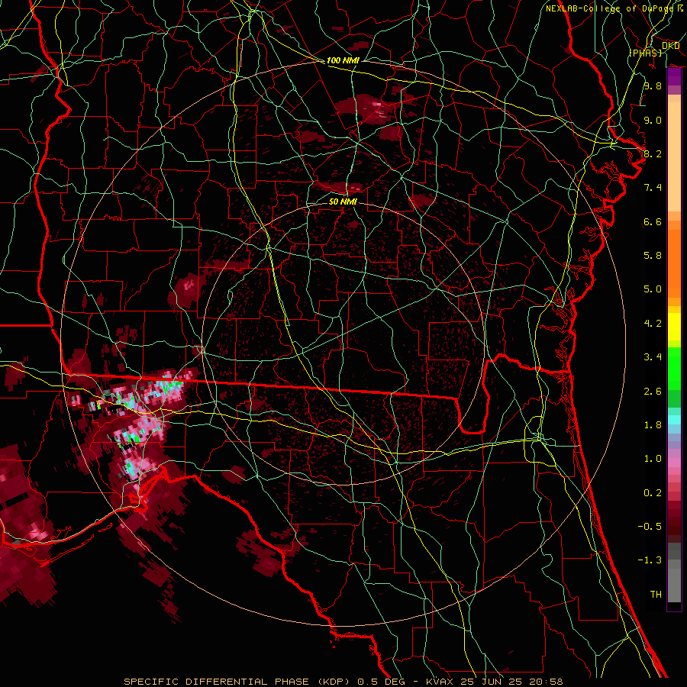The width and height of the screenshot is (687, 687).
Task: Select the bright green band of the scale
Action: pyautogui.click(x=674, y=368)
